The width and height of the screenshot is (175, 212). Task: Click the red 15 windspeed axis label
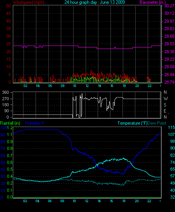[8, 59]
